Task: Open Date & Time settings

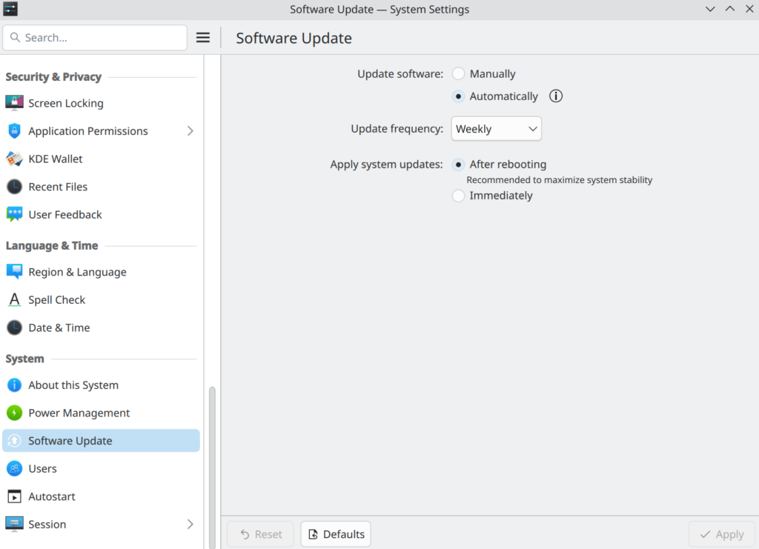Action: coord(101,327)
